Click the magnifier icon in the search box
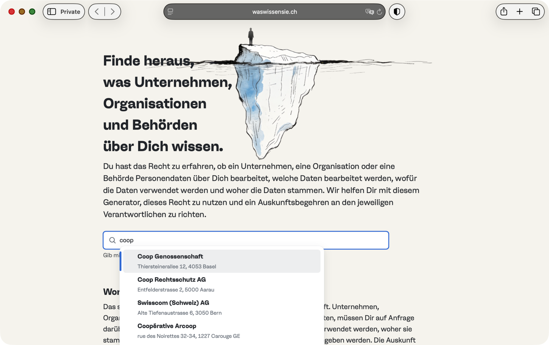 tap(112, 240)
